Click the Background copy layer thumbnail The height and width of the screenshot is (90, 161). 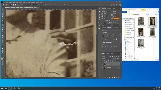click(105, 64)
